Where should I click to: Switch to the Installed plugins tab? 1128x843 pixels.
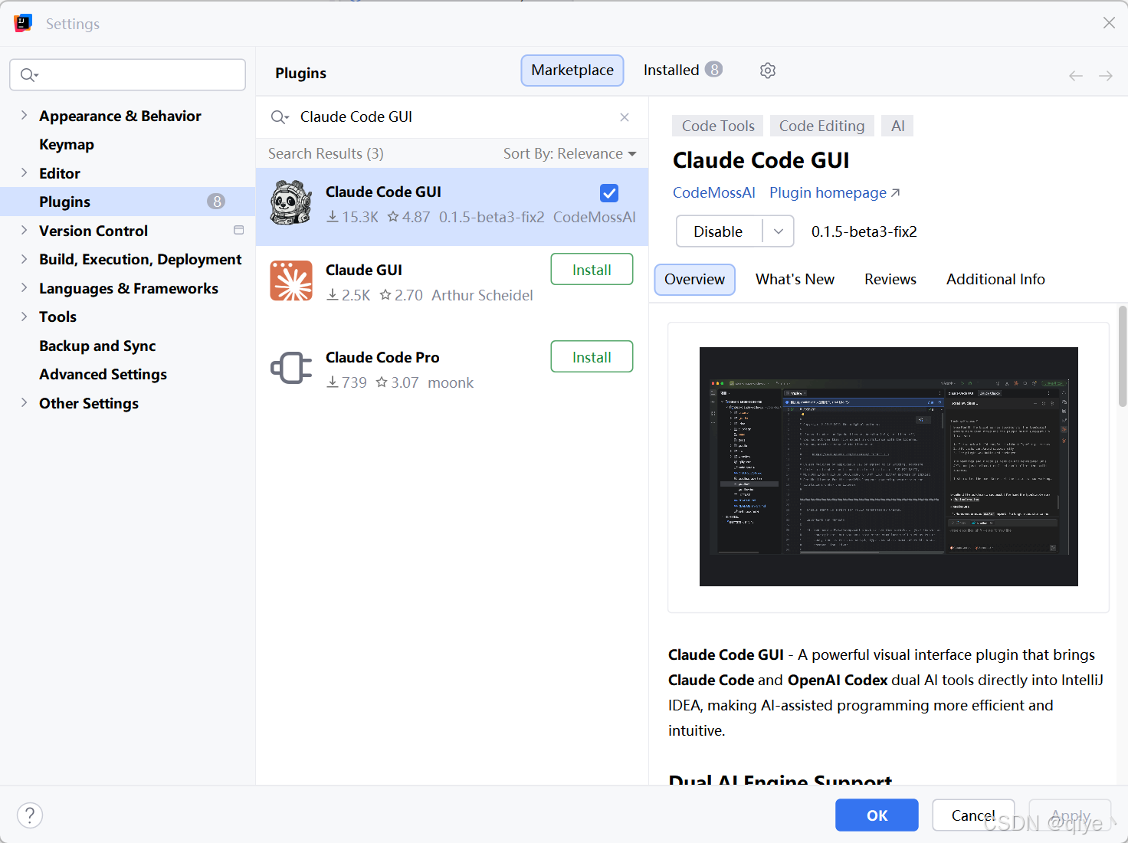(683, 71)
